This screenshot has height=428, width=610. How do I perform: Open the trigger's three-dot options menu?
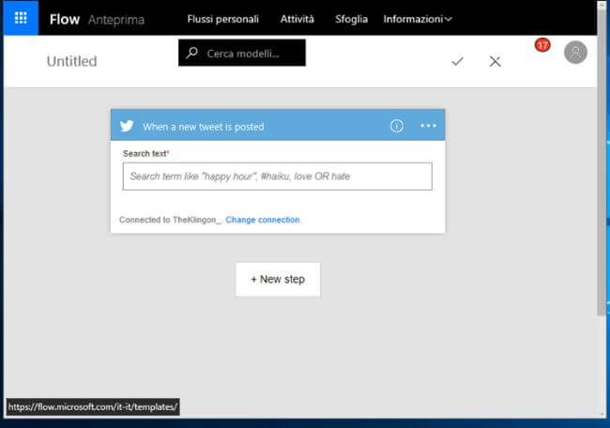(x=428, y=126)
